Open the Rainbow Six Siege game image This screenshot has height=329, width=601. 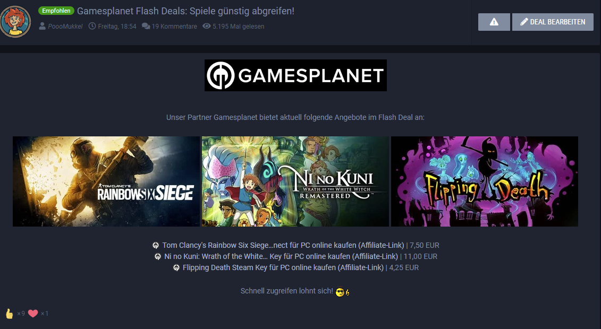click(106, 181)
